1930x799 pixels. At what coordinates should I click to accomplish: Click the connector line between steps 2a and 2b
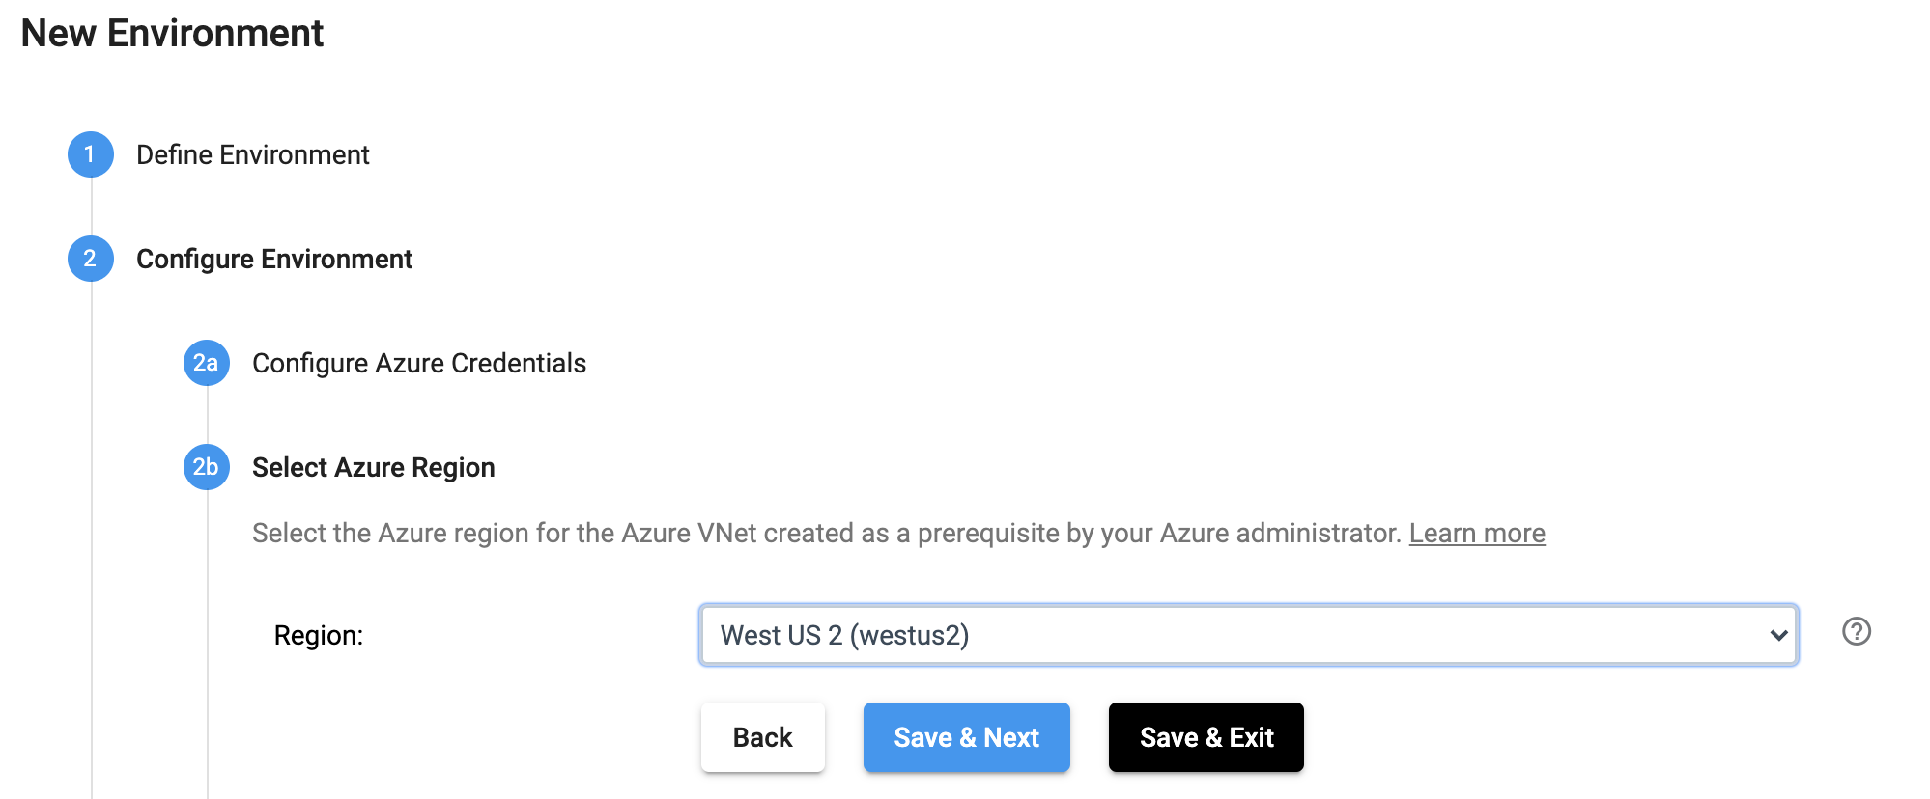[207, 415]
